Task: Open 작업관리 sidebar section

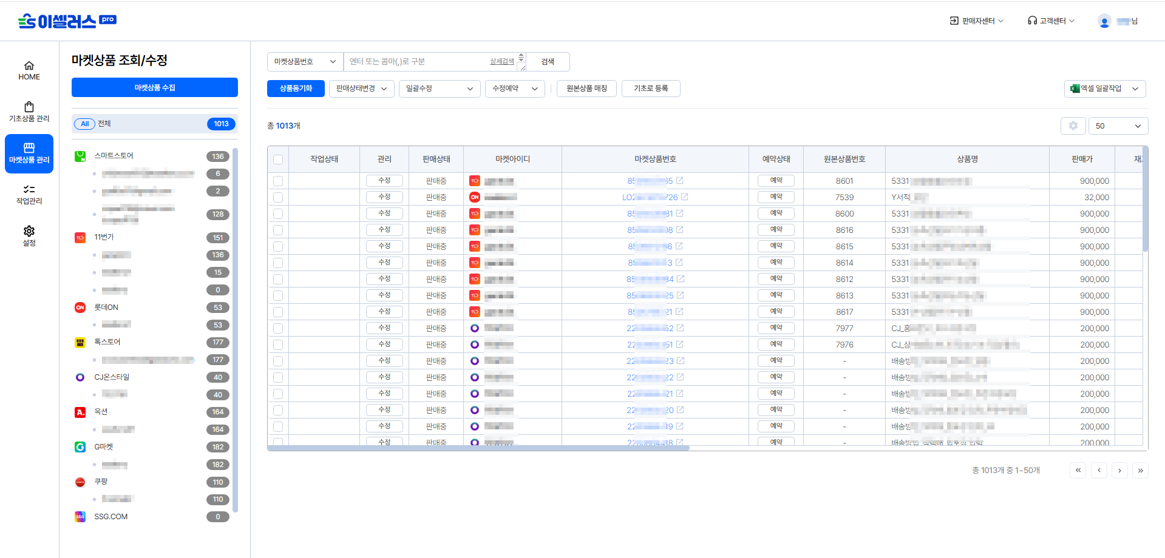Action: pos(29,195)
